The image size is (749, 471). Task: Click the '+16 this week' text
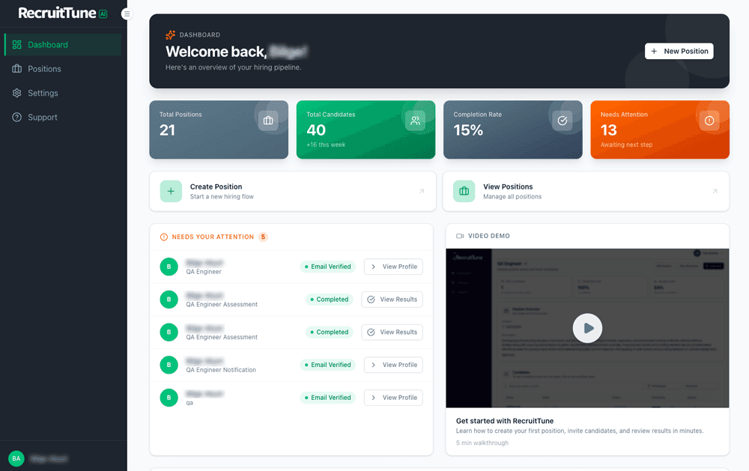[326, 145]
